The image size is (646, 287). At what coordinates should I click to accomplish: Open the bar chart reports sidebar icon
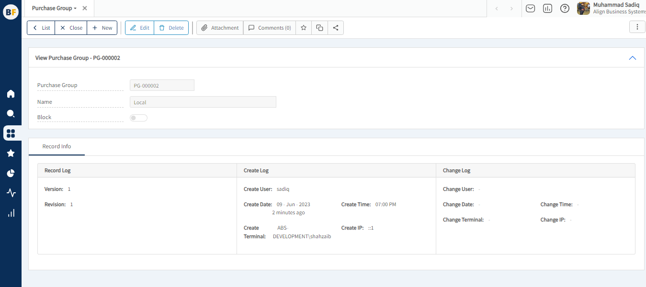[11, 213]
